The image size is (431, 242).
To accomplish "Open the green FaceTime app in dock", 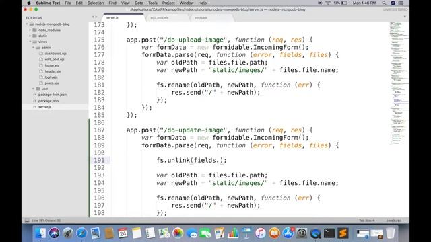I will 205,233.
